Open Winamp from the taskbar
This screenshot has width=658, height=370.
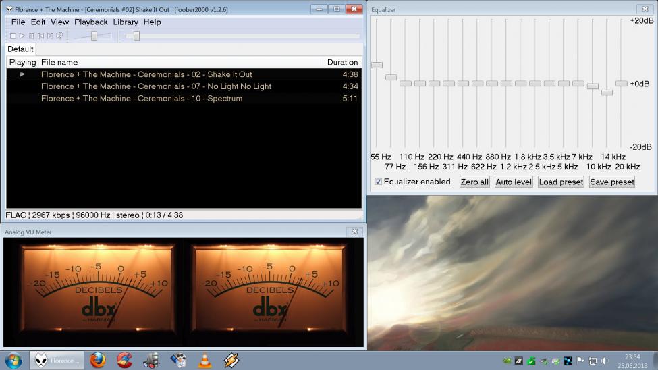point(231,361)
